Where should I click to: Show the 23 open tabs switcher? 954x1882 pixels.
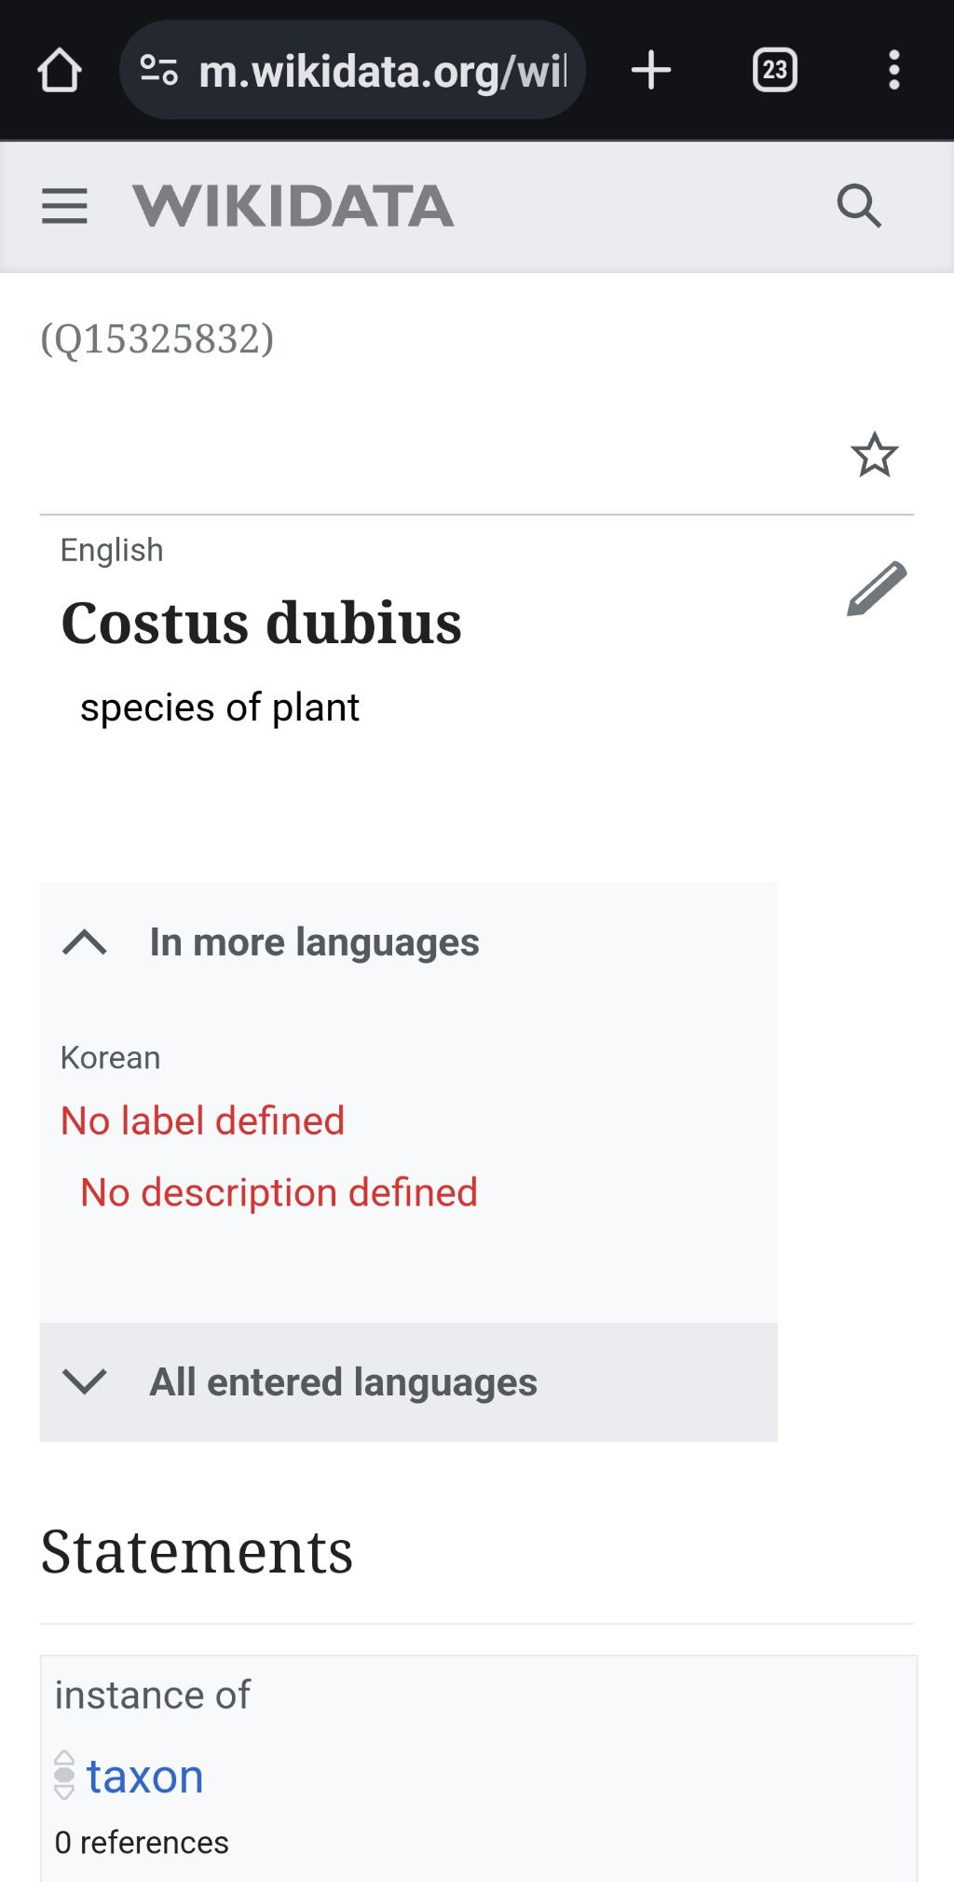click(774, 71)
